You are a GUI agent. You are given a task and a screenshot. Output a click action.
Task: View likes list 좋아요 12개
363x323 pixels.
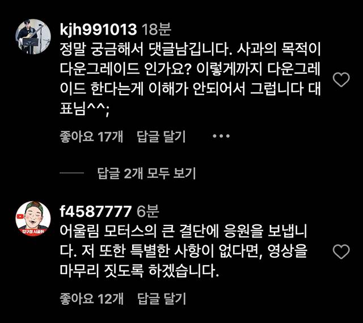[91, 299]
